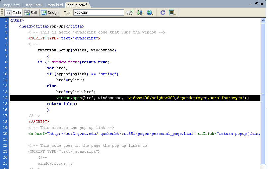Click the 'Title:' label
269x169 pixels.
point(68,13)
